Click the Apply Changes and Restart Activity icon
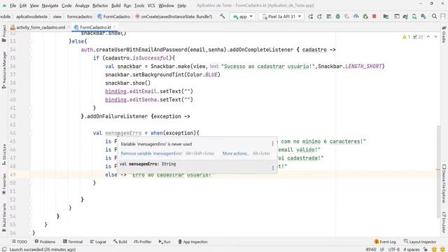This screenshot has width=448, height=252. (319, 17)
